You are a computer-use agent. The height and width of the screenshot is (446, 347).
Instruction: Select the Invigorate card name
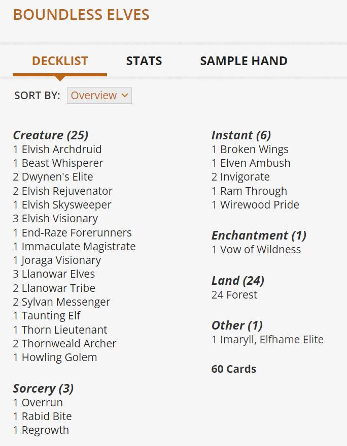pyautogui.click(x=245, y=177)
